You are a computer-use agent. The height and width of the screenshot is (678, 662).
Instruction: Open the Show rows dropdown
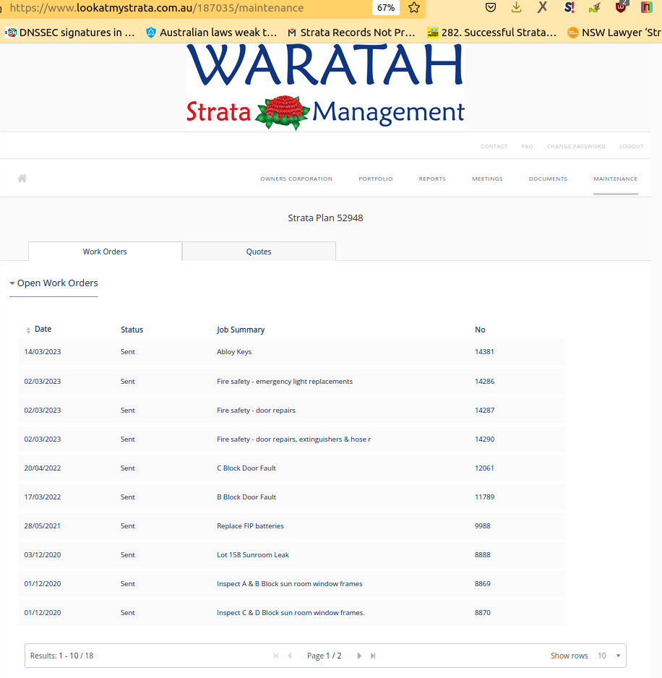[609, 656]
